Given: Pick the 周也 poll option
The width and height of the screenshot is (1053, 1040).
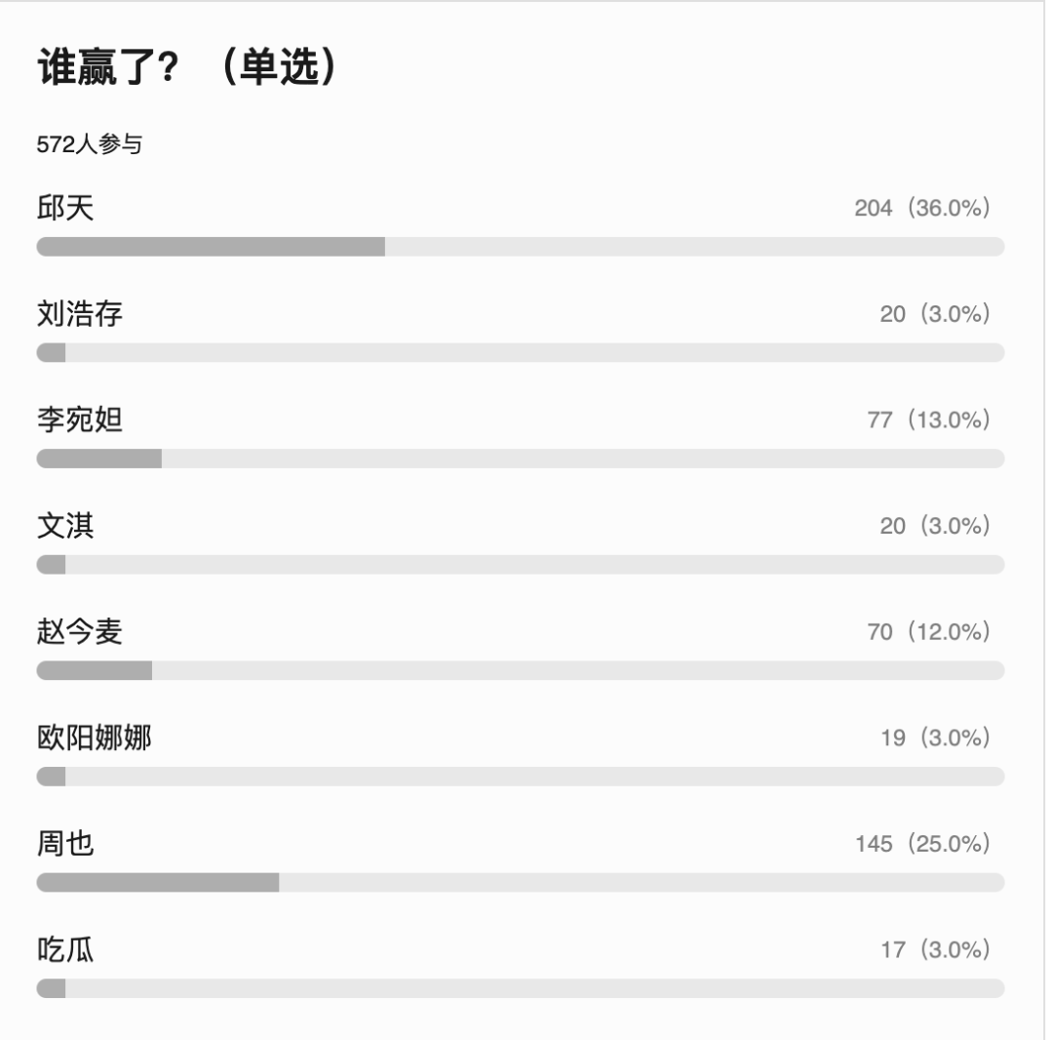Looking at the screenshot, I should 65,843.
